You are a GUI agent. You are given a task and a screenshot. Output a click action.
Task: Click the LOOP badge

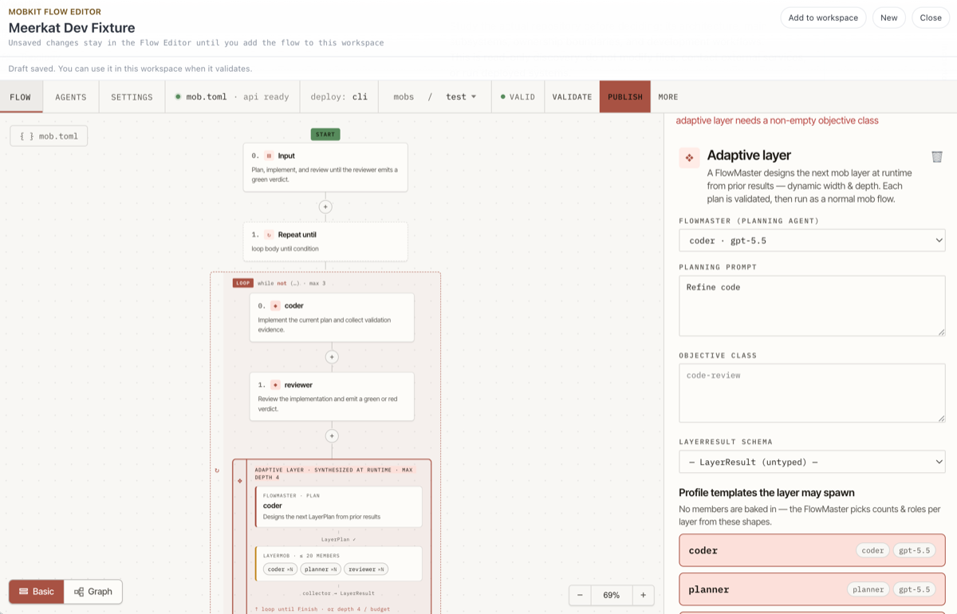243,283
